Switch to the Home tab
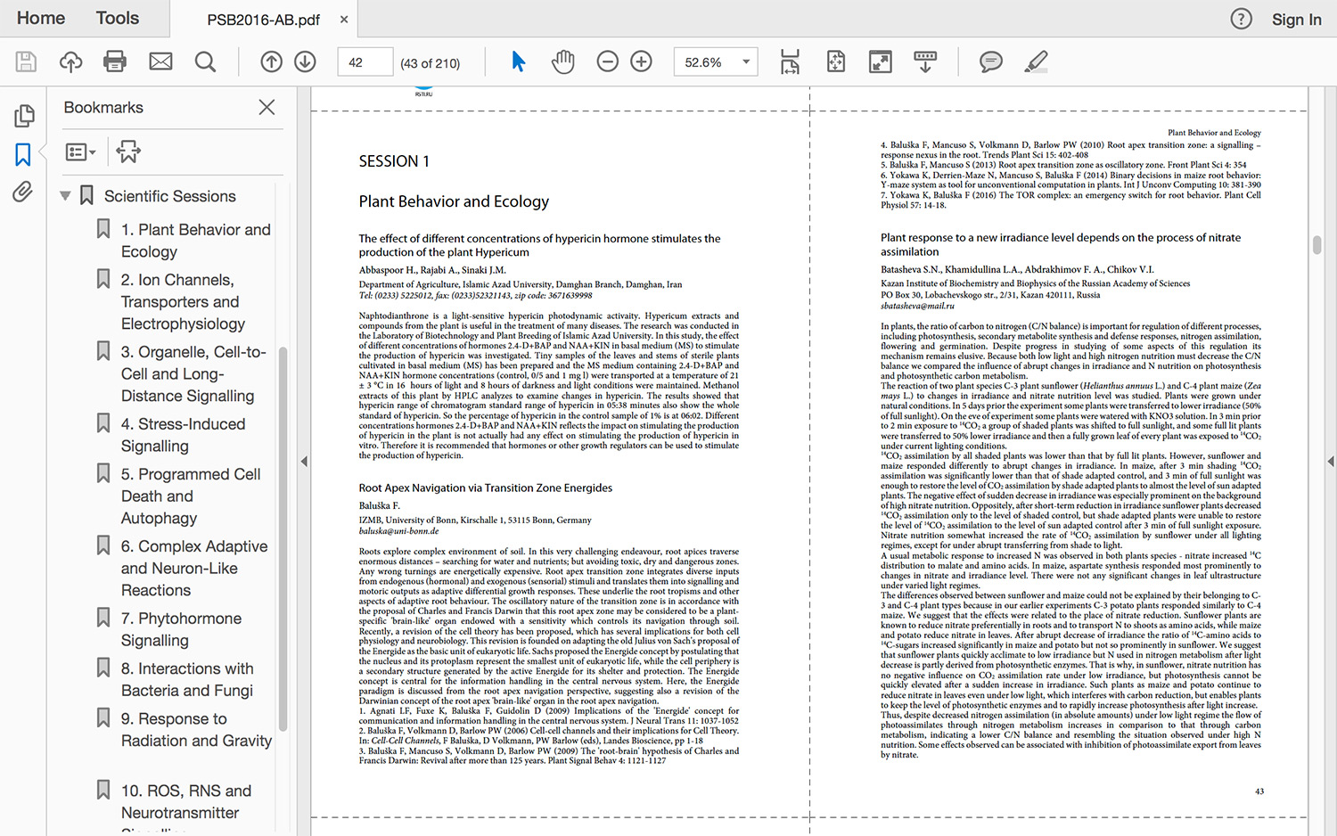 tap(41, 18)
